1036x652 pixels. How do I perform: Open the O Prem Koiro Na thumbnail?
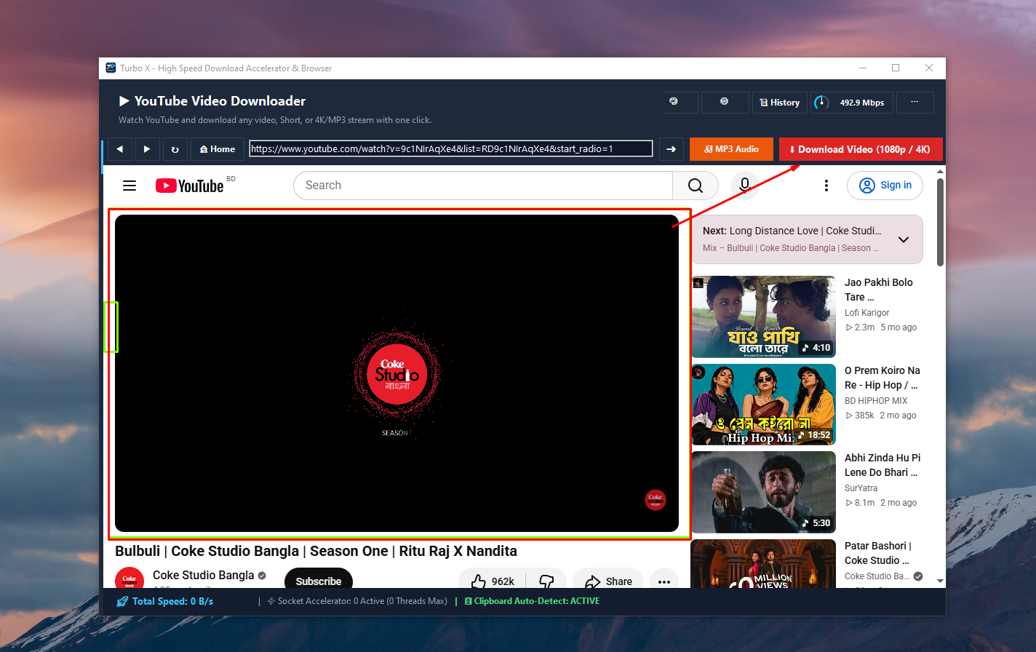(x=764, y=405)
